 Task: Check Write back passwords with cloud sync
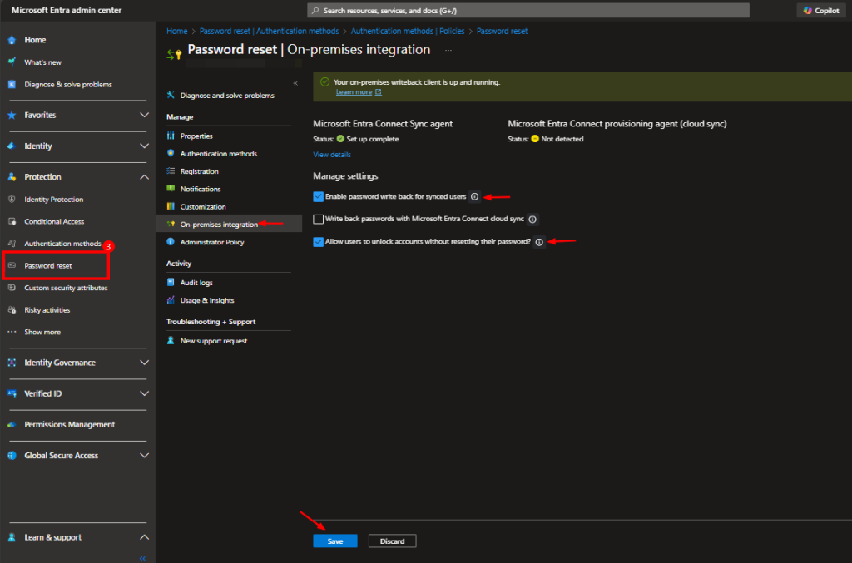pos(319,220)
